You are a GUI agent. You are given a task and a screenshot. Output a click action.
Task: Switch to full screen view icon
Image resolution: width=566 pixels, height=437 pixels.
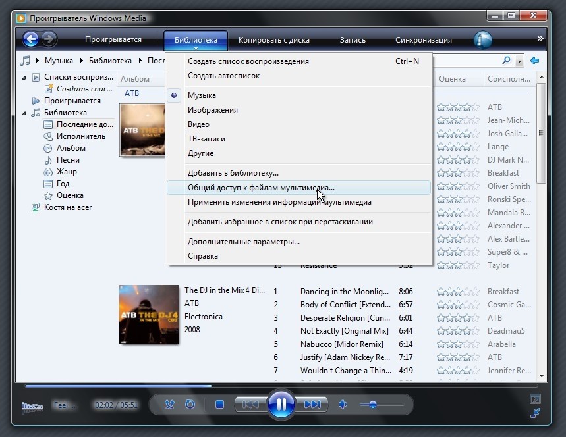click(x=535, y=399)
